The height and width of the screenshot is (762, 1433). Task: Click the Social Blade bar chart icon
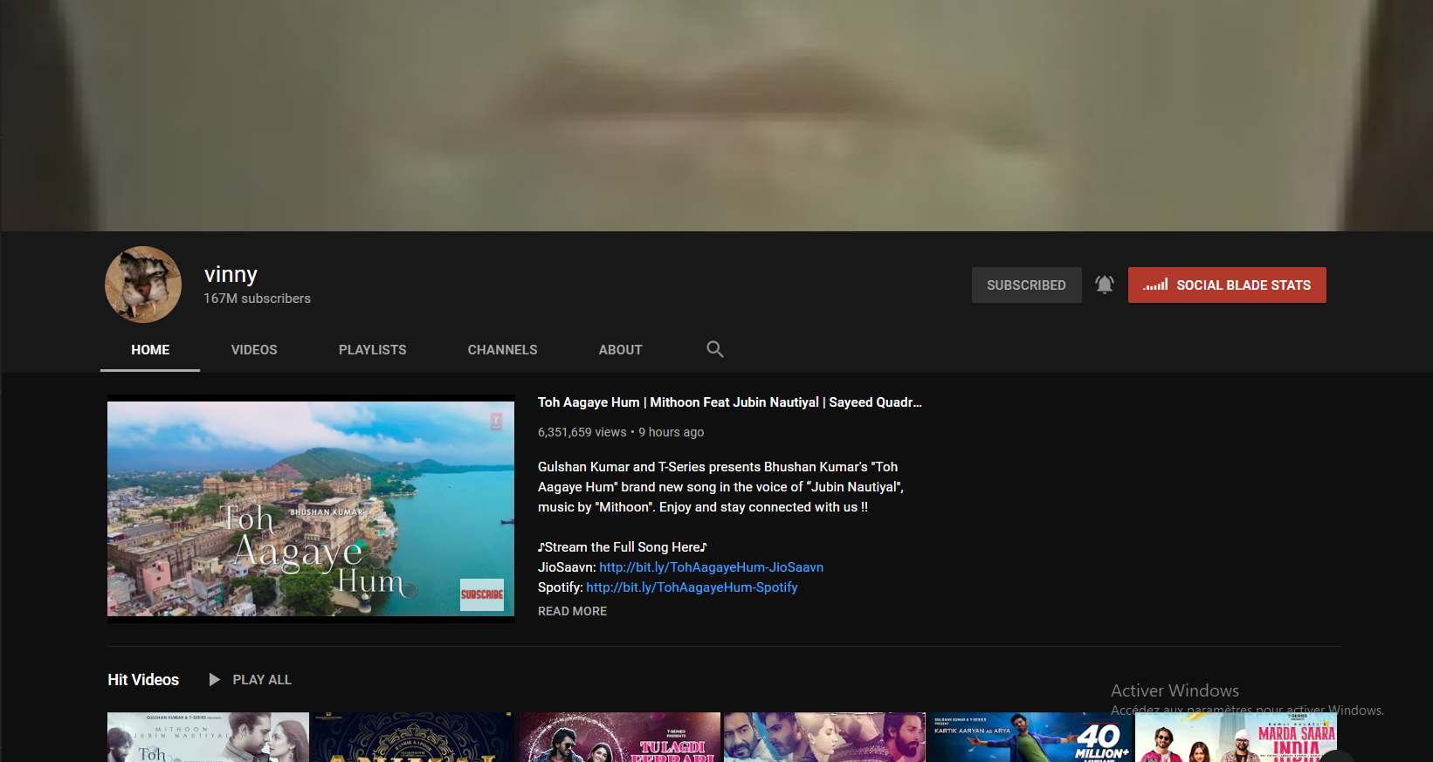click(x=1155, y=285)
